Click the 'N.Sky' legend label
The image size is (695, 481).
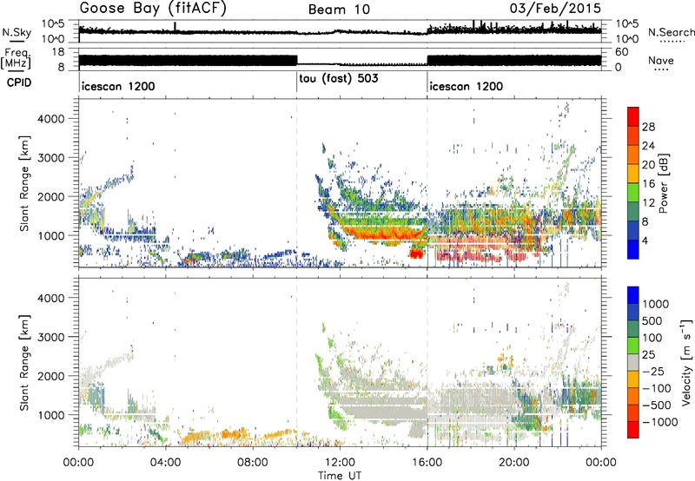click(x=17, y=32)
